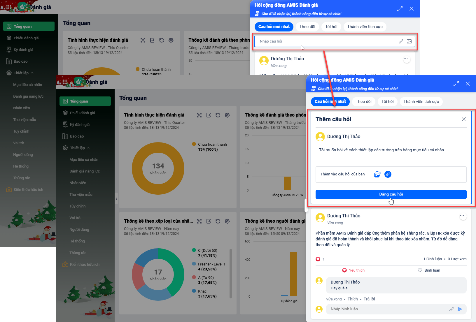Open Báo cáo in upper screenshot sidebar

29,61
